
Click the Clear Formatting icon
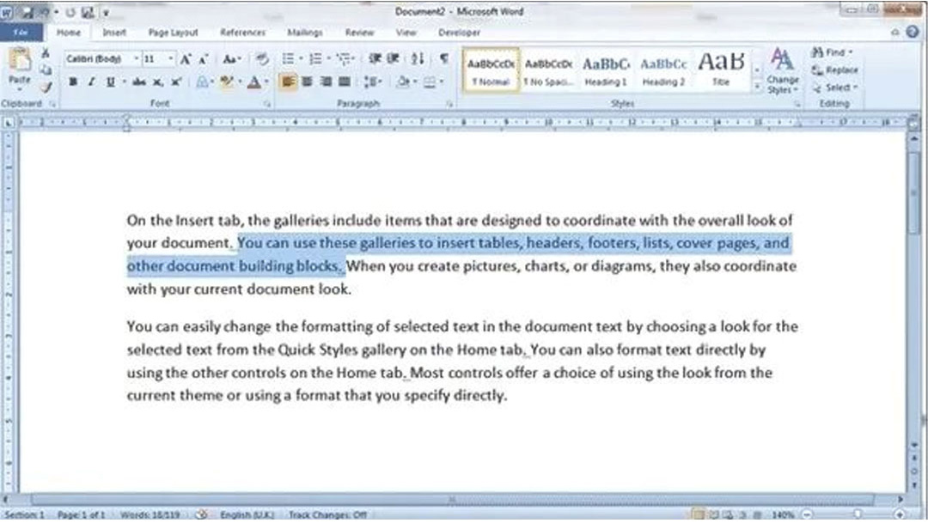[262, 59]
